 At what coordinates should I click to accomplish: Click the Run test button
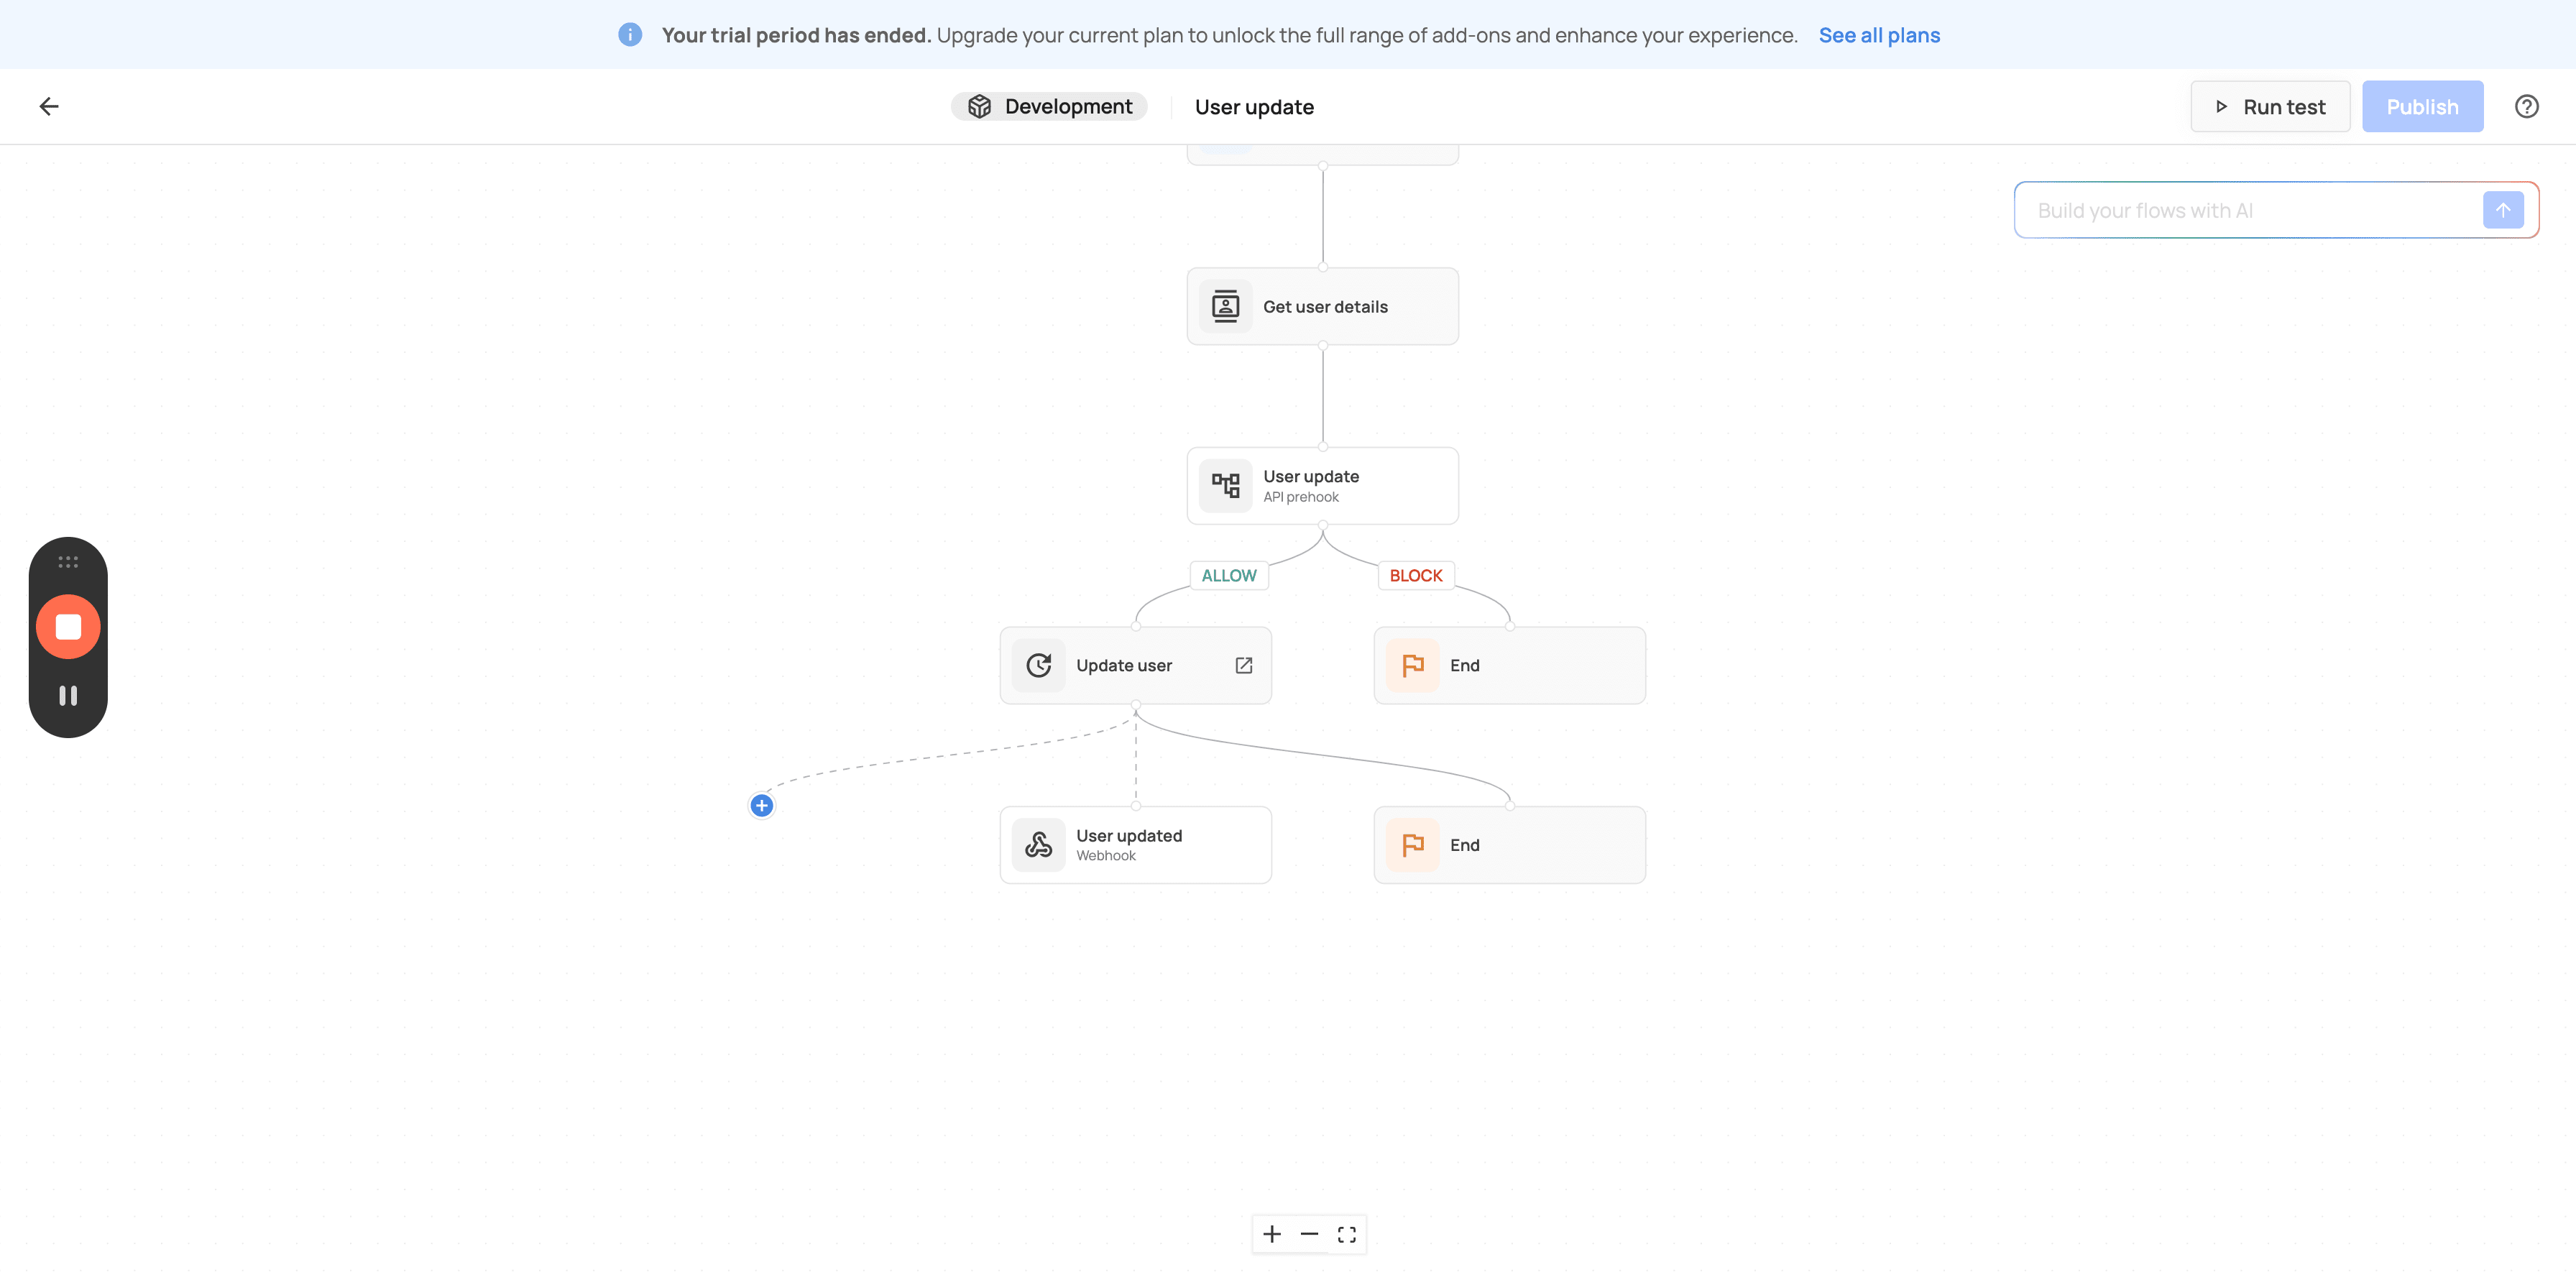point(2270,106)
